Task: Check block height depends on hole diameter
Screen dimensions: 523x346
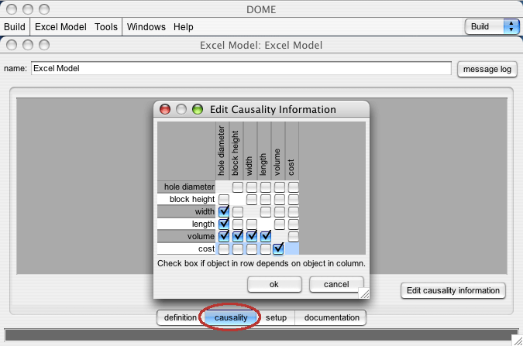Action: (224, 200)
